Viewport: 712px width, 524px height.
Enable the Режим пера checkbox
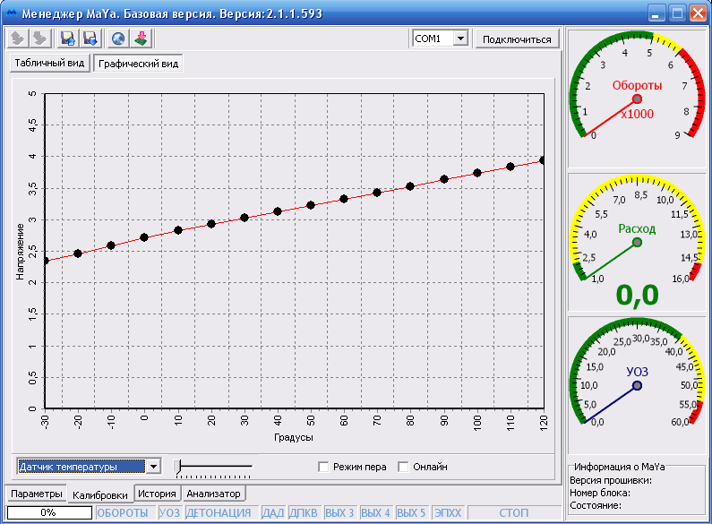tap(323, 467)
